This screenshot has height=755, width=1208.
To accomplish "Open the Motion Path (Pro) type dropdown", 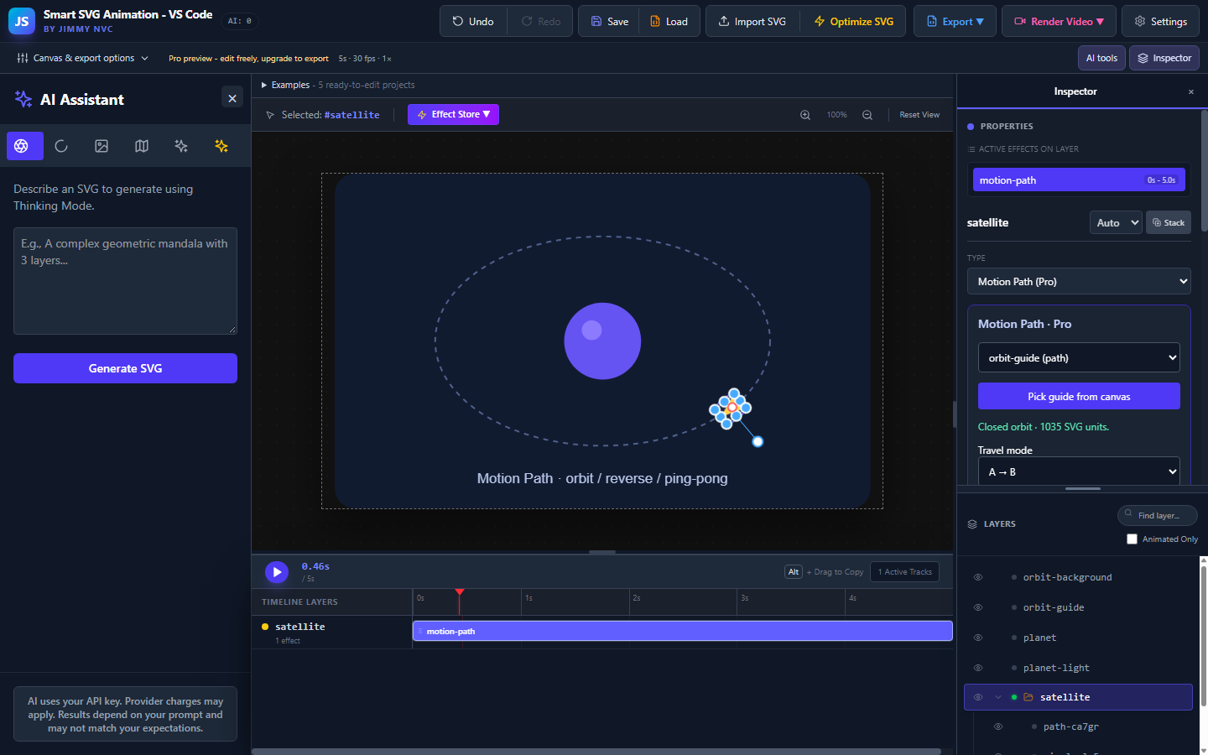I will coord(1079,281).
